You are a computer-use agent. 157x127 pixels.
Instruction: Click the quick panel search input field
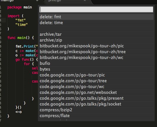[96, 10]
